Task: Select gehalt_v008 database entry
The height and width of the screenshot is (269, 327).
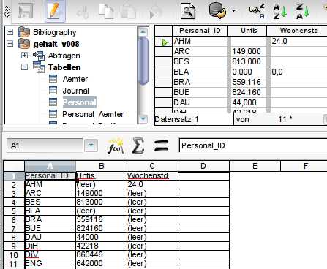Action: [x=56, y=44]
